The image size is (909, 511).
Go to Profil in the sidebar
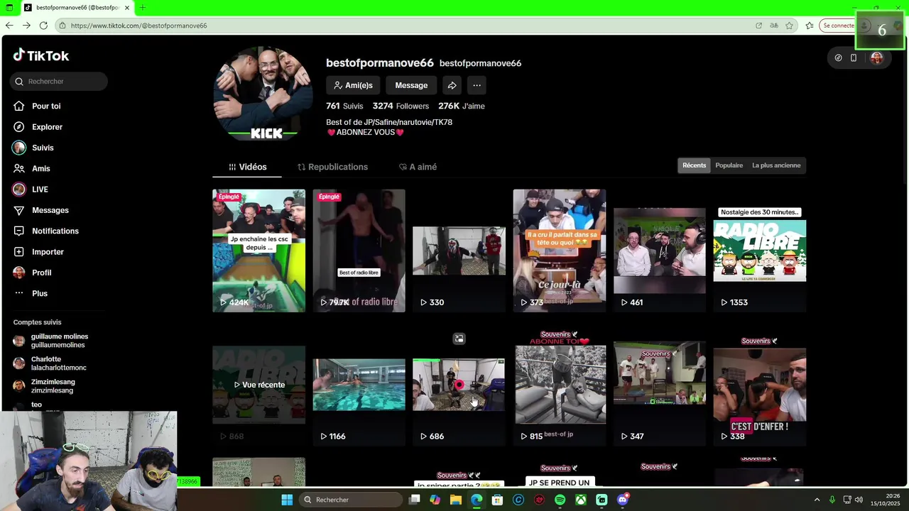41,273
